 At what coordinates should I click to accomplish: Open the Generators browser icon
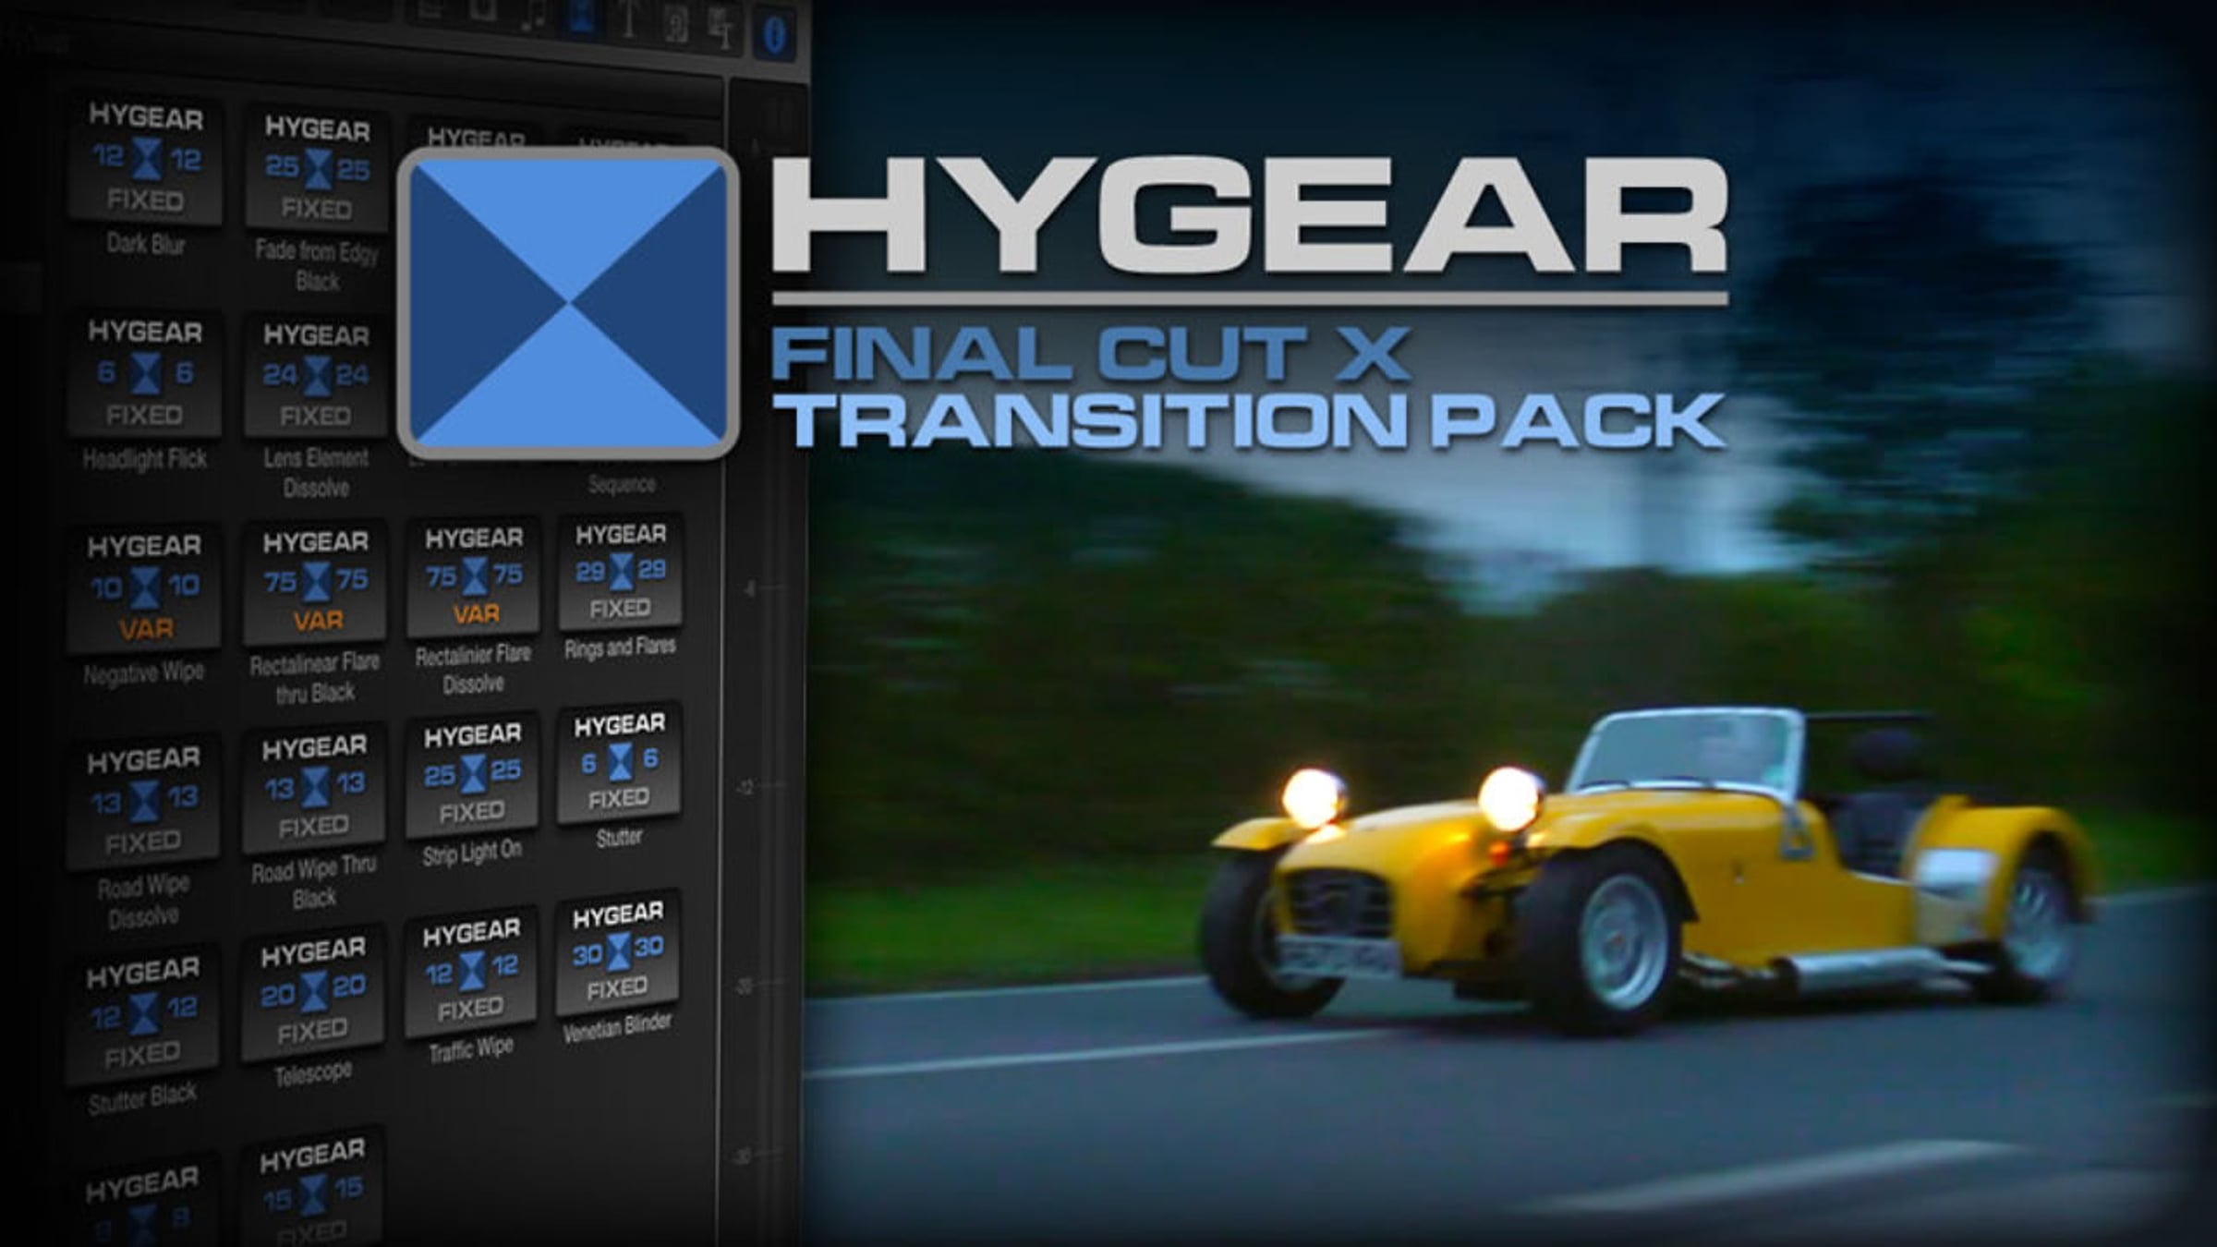[676, 24]
